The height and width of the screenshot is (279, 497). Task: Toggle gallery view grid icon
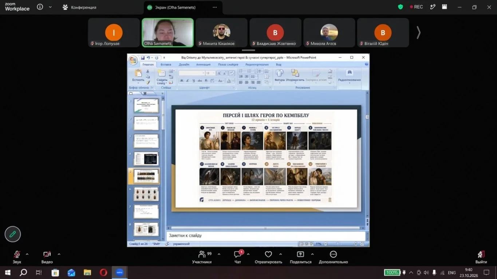pyautogui.click(x=445, y=7)
